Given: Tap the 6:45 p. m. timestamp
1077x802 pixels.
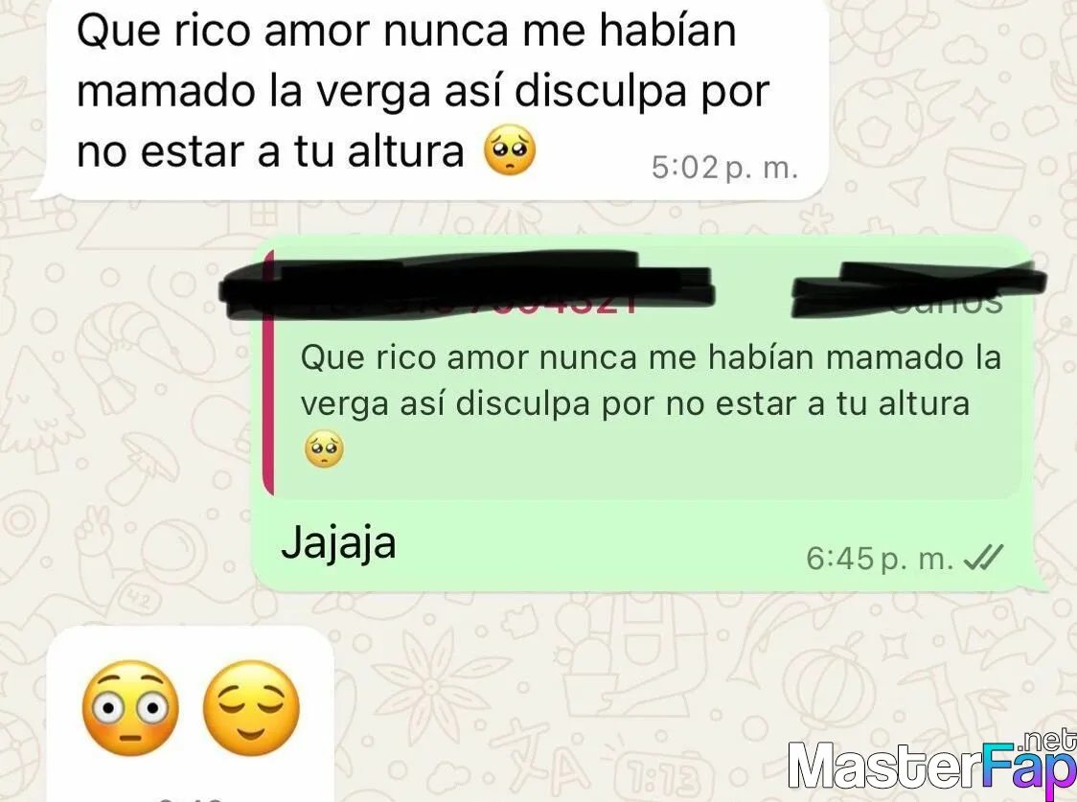Looking at the screenshot, I should 880,559.
